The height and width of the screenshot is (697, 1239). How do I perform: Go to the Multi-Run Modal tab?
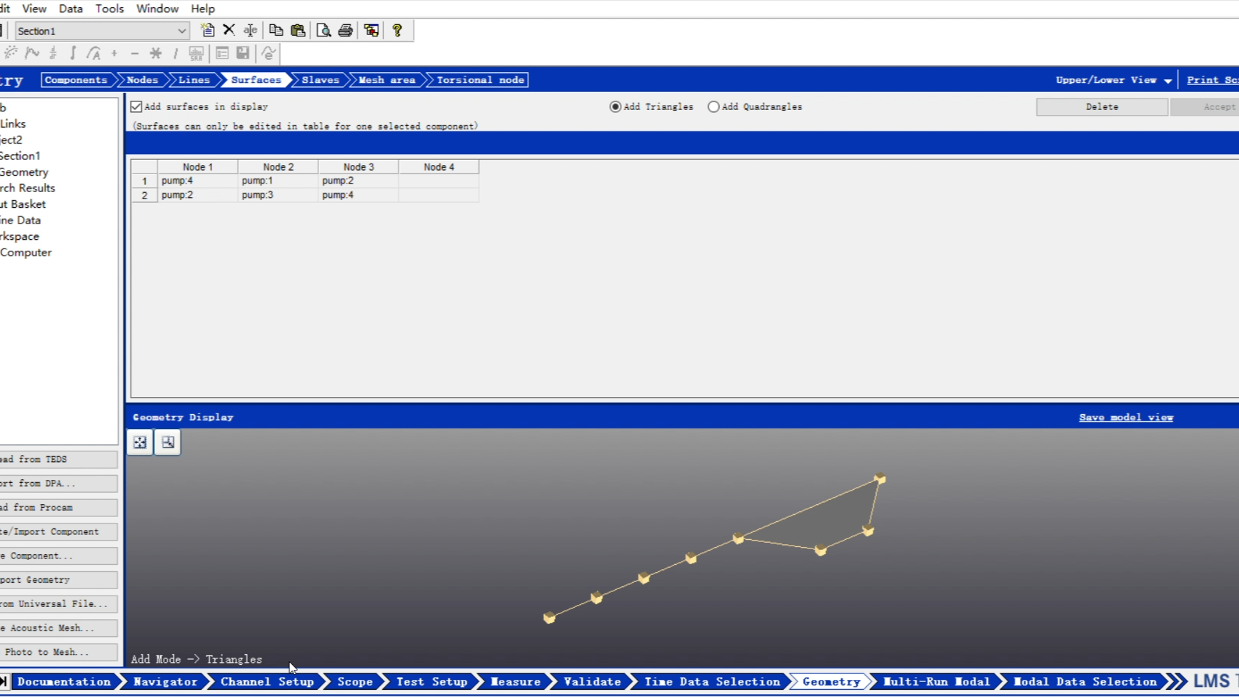point(936,682)
